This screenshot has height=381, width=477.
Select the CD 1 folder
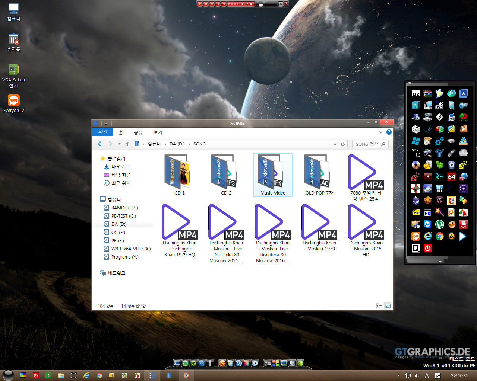pyautogui.click(x=180, y=175)
